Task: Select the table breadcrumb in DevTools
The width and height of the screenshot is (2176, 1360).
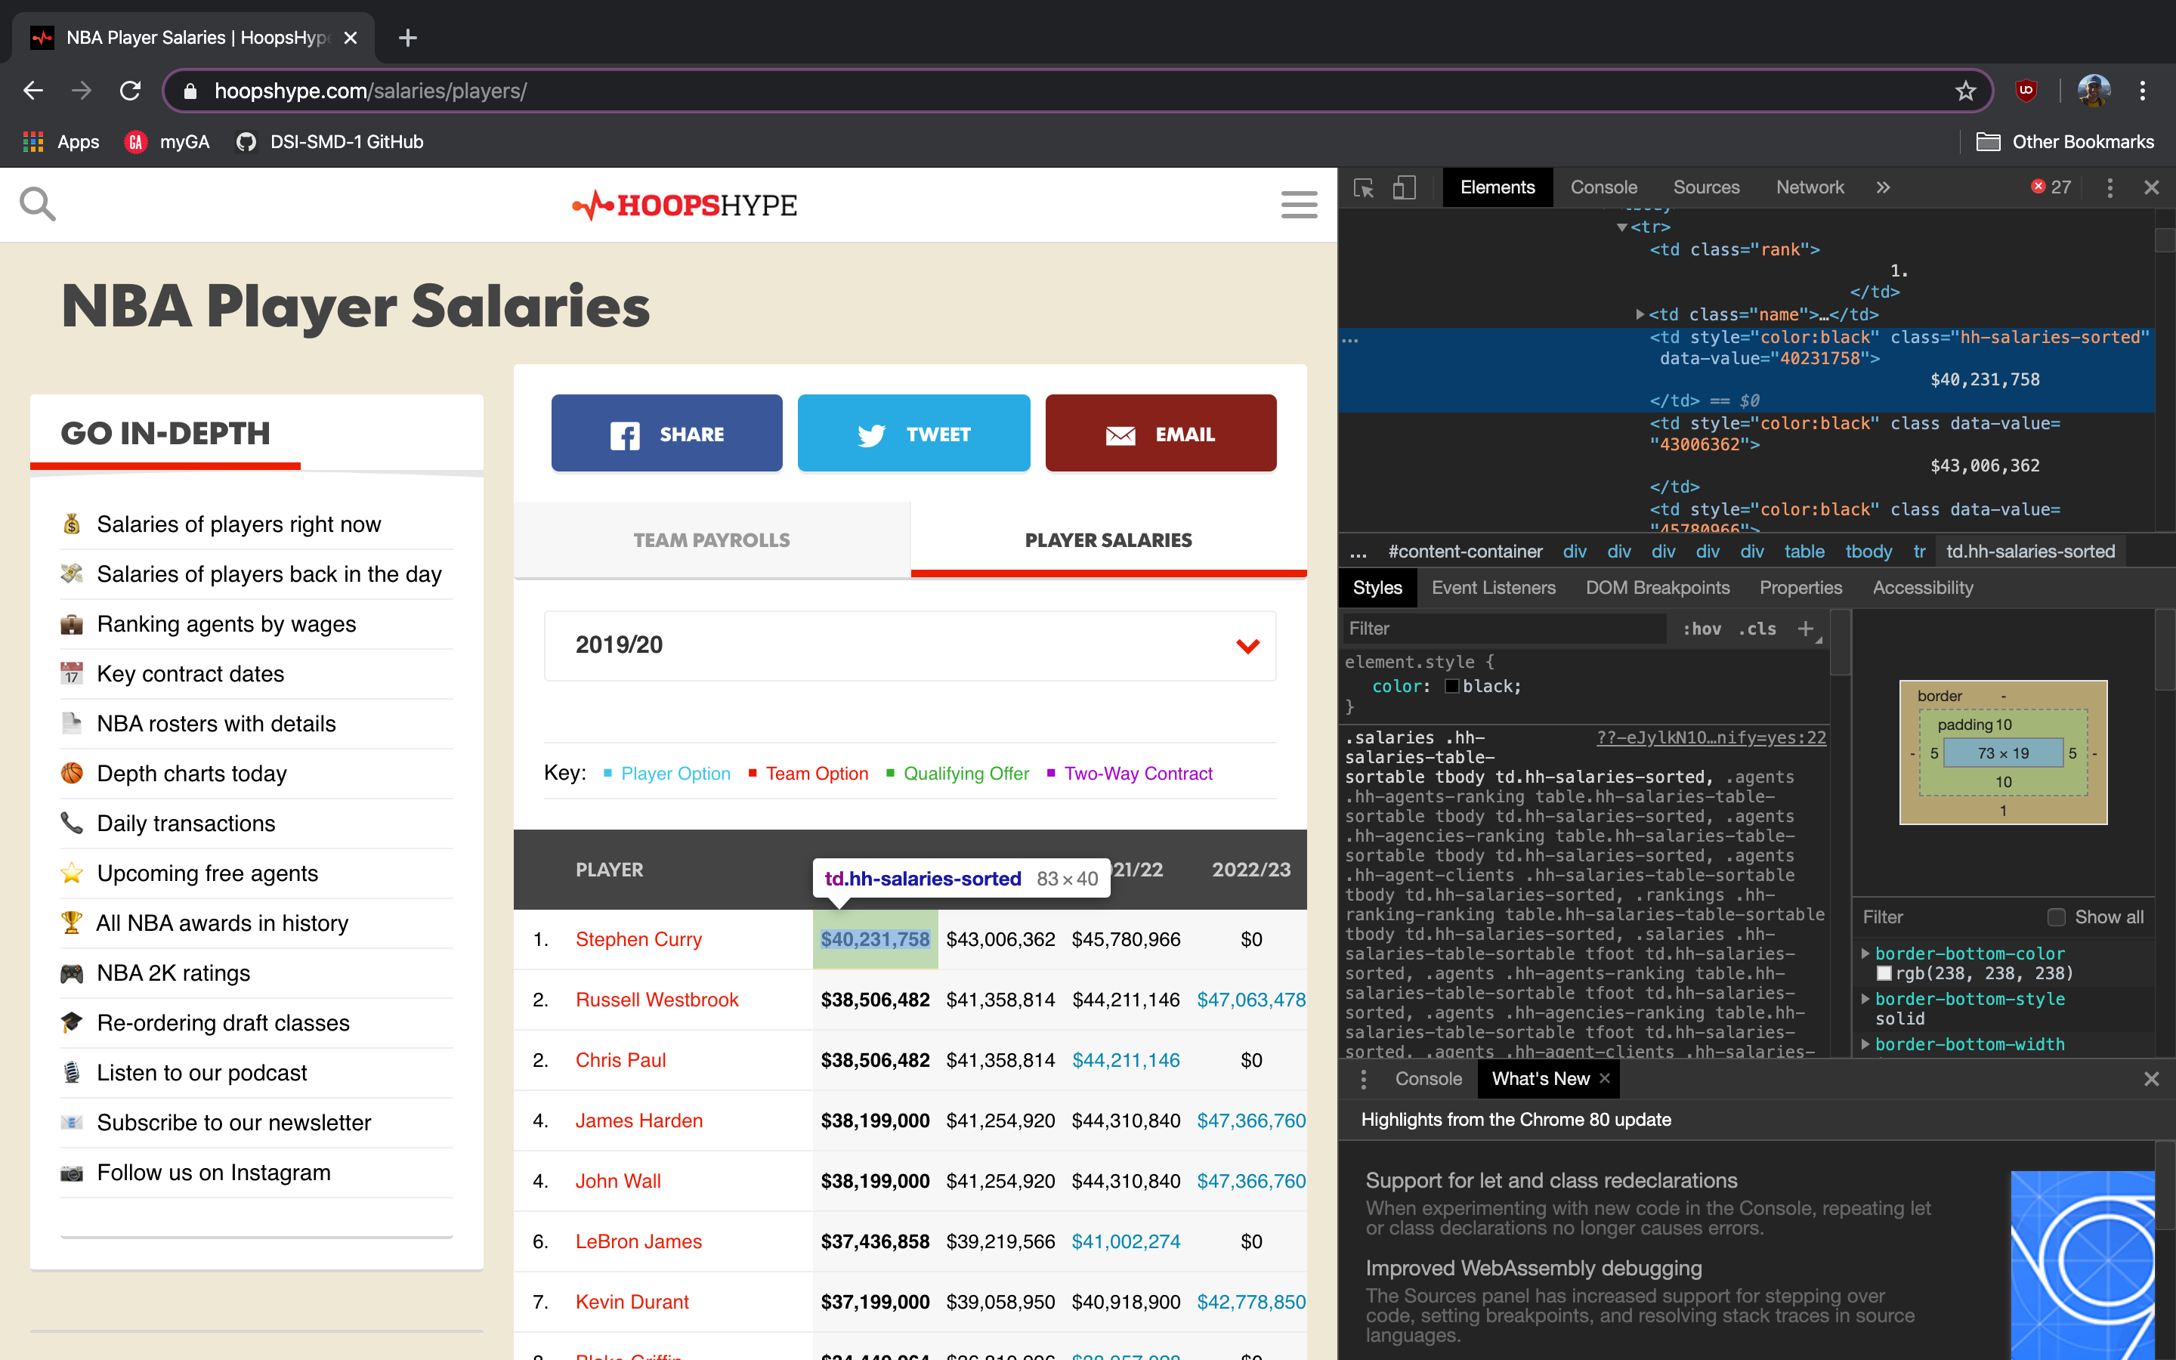Action: click(1804, 552)
